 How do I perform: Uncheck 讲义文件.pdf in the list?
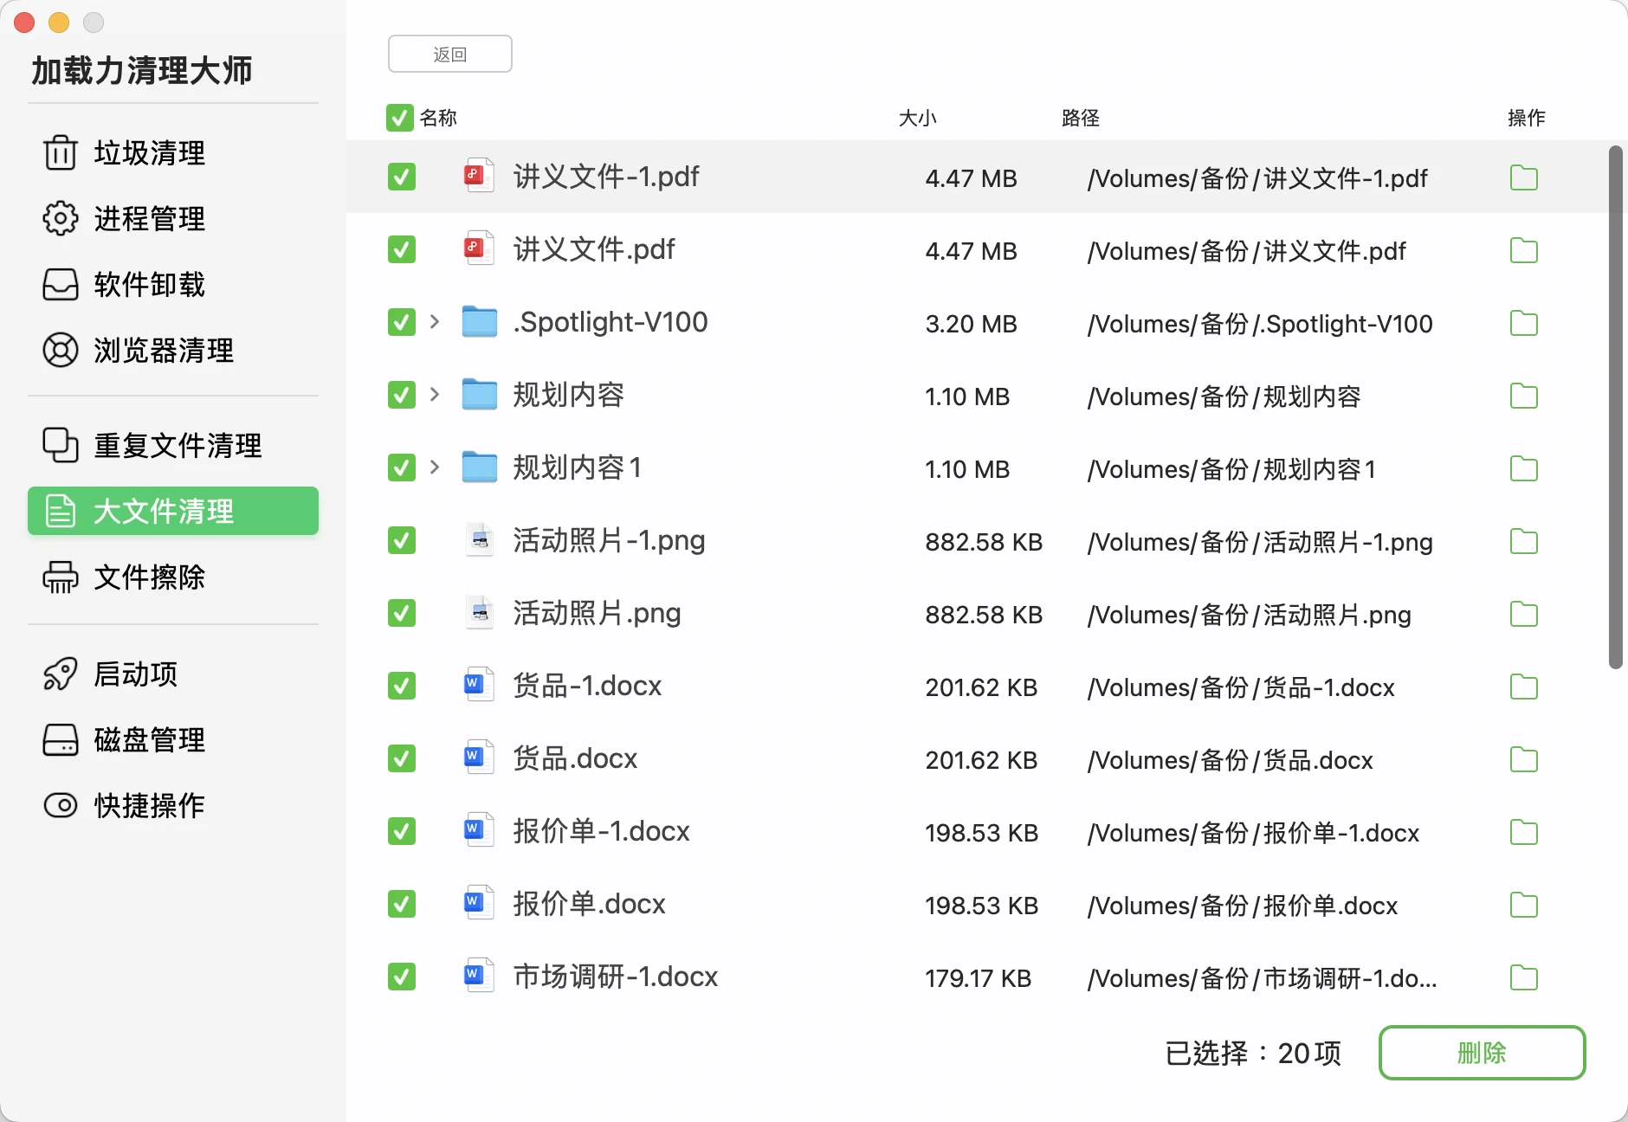click(x=401, y=249)
